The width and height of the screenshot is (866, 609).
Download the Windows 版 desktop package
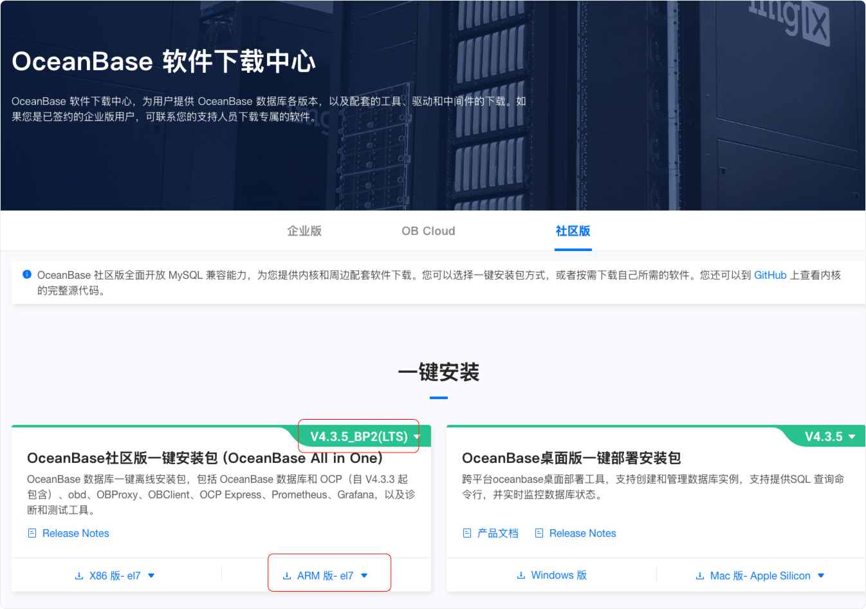coord(551,575)
